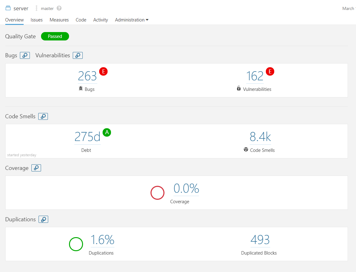Open the Measures tab

59,20
